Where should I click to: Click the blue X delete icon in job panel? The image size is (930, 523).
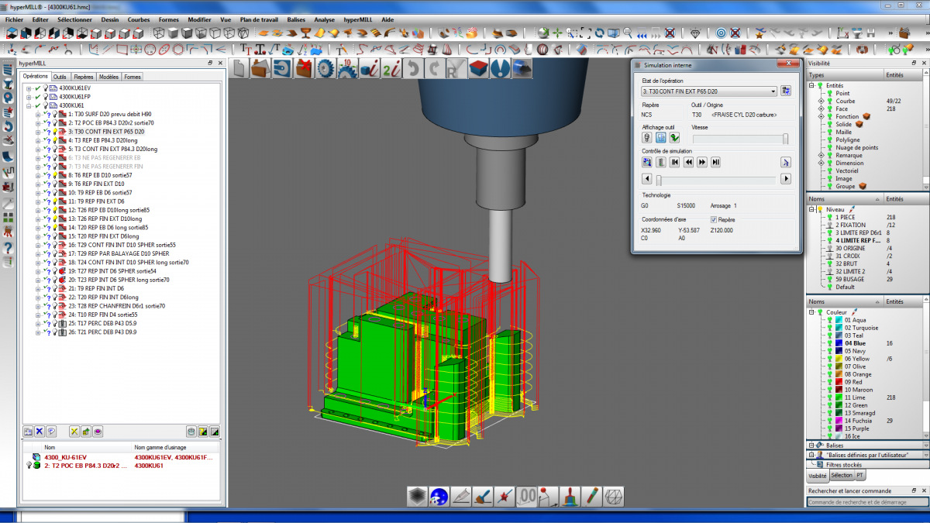tap(39, 431)
